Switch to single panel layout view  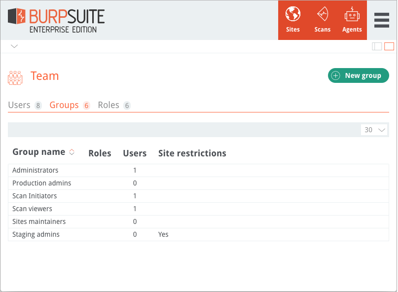(x=389, y=46)
